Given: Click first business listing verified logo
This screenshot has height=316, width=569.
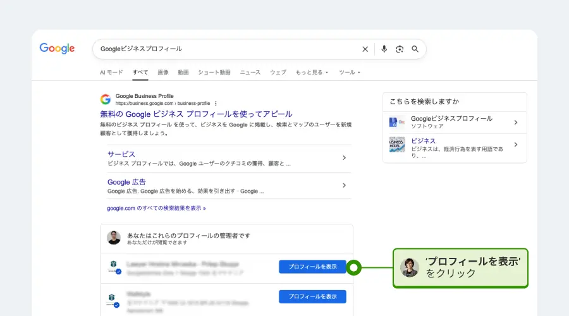Looking at the screenshot, I should coord(114,267).
